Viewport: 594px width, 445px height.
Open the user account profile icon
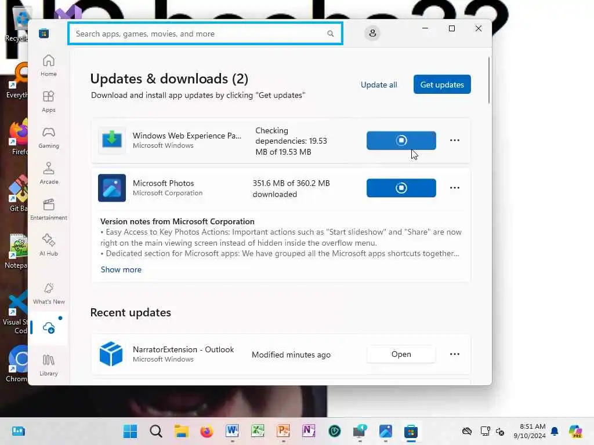point(372,33)
